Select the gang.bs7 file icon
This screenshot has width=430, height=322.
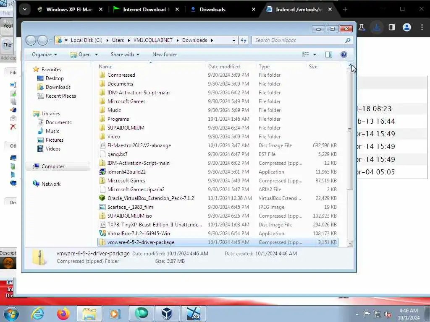pyautogui.click(x=102, y=154)
